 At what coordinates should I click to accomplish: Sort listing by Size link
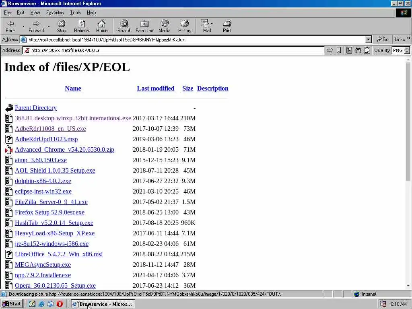coord(187,89)
